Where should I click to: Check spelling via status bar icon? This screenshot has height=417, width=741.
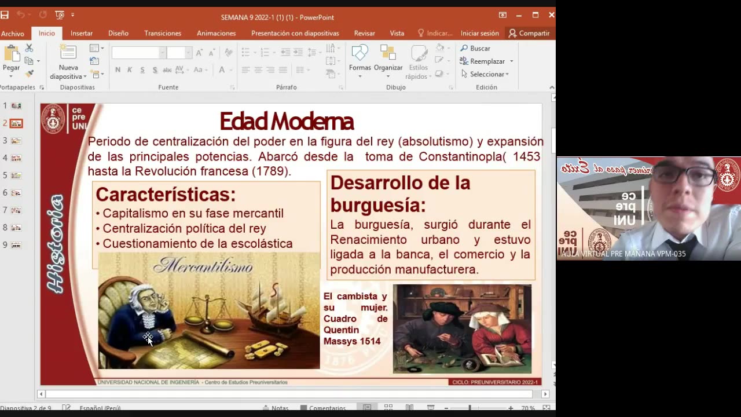[x=67, y=408]
